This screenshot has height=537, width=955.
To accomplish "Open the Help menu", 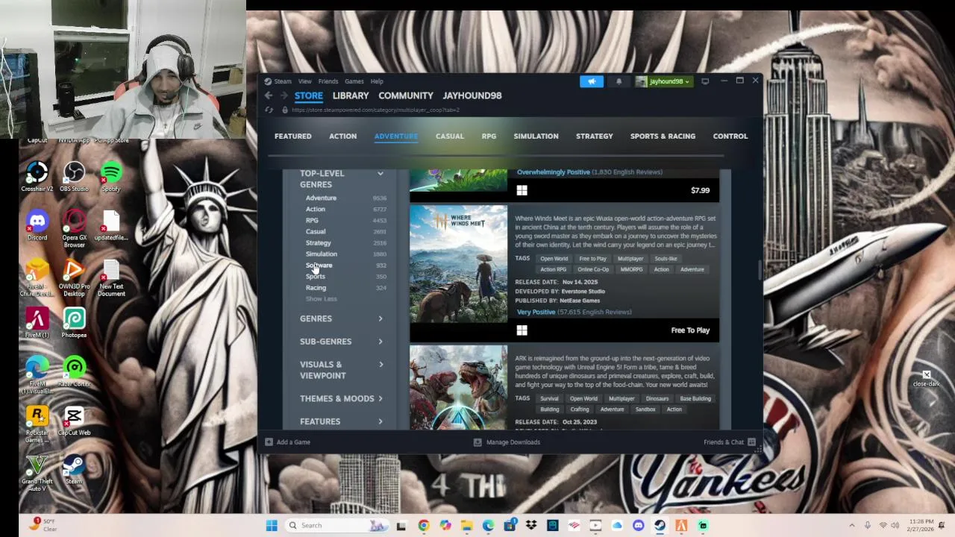I will [377, 81].
